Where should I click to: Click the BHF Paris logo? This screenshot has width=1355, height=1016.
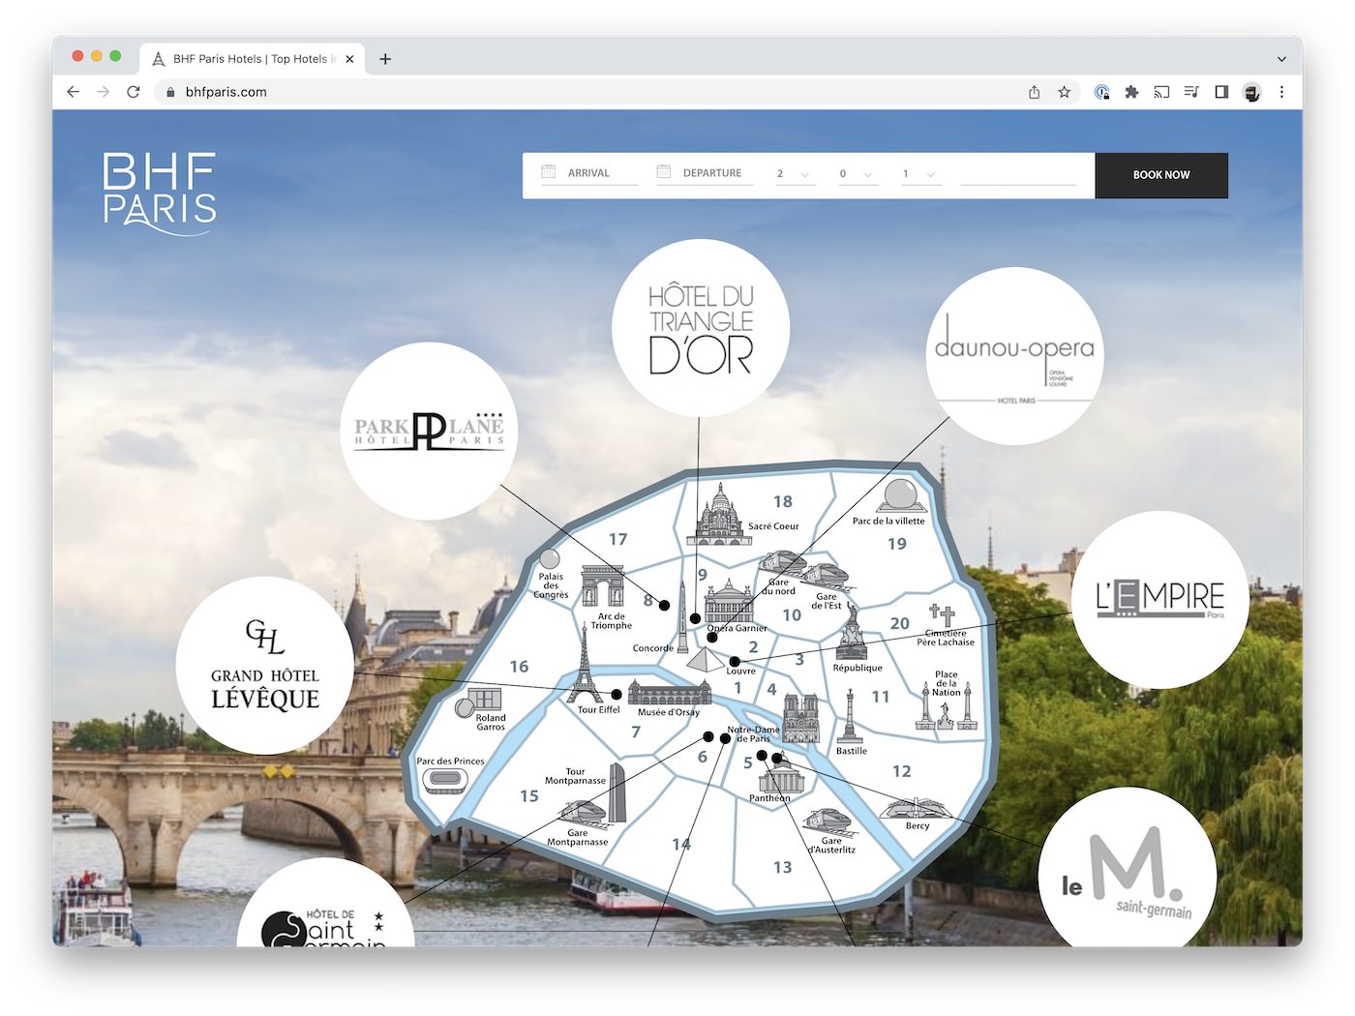160,193
